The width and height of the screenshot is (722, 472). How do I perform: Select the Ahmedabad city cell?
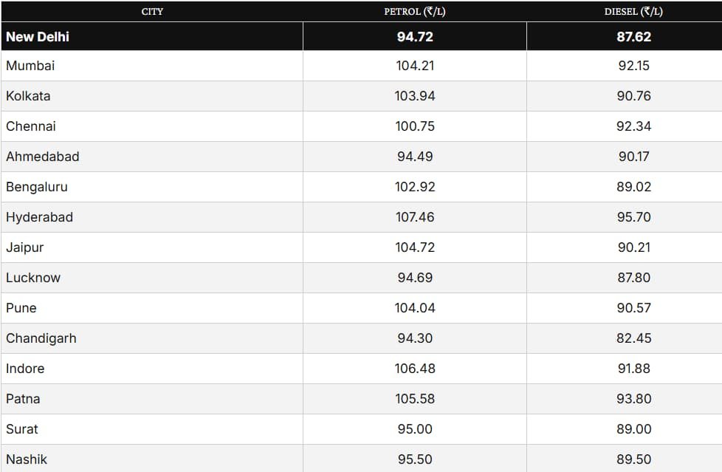[x=42, y=157]
